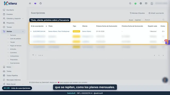Export the table with Excel button
This screenshot has height=95, width=170.
tap(131, 20)
